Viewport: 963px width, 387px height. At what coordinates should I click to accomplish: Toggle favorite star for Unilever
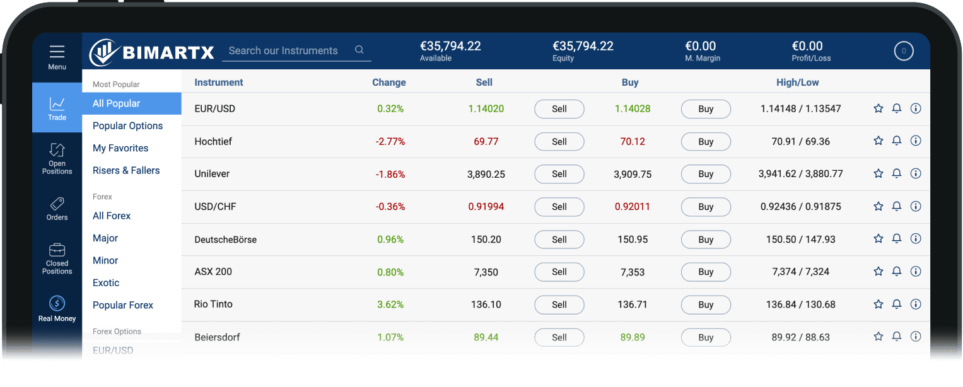pos(878,174)
